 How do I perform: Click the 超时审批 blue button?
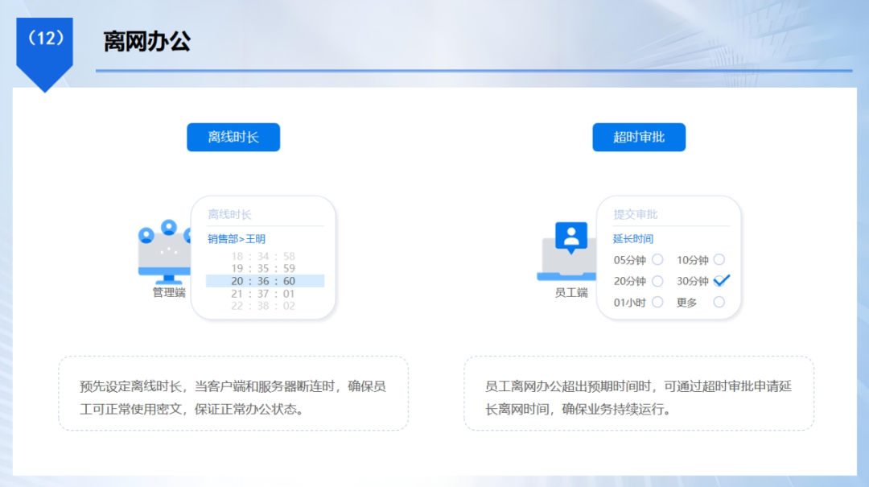639,137
